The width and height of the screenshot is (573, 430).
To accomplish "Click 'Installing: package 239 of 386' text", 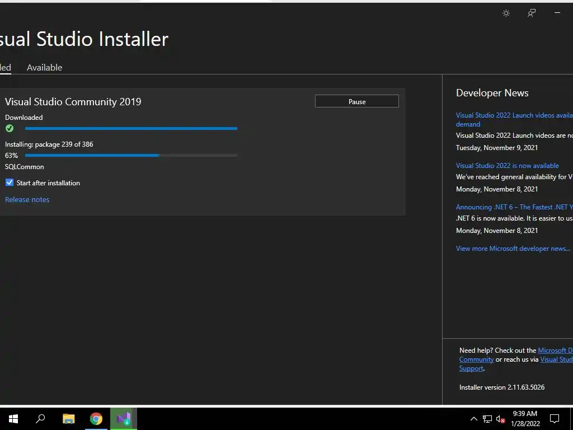I will (x=49, y=144).
